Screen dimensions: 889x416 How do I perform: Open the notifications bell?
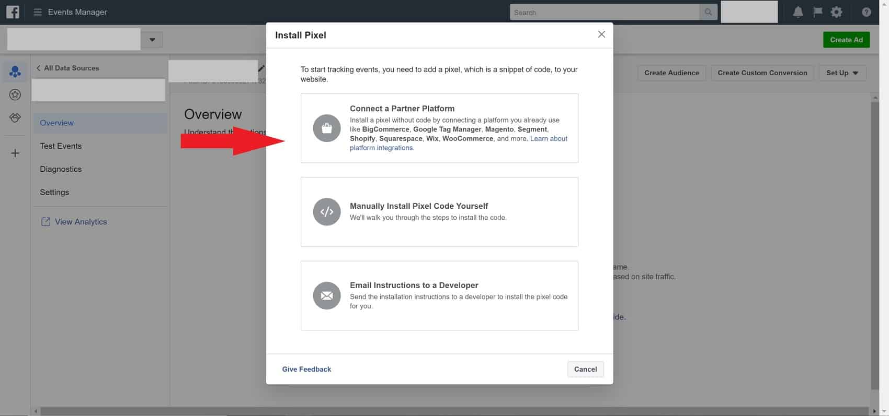[798, 12]
